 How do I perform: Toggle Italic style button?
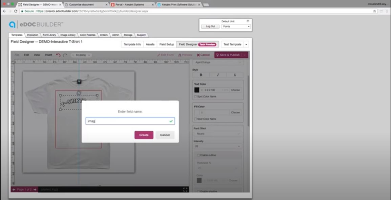click(218, 75)
